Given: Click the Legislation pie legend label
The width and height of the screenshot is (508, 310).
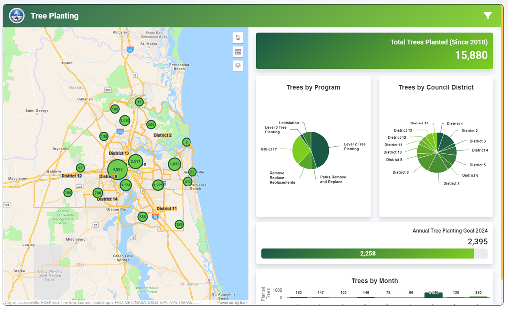Looking at the screenshot, I should pyautogui.click(x=289, y=123).
